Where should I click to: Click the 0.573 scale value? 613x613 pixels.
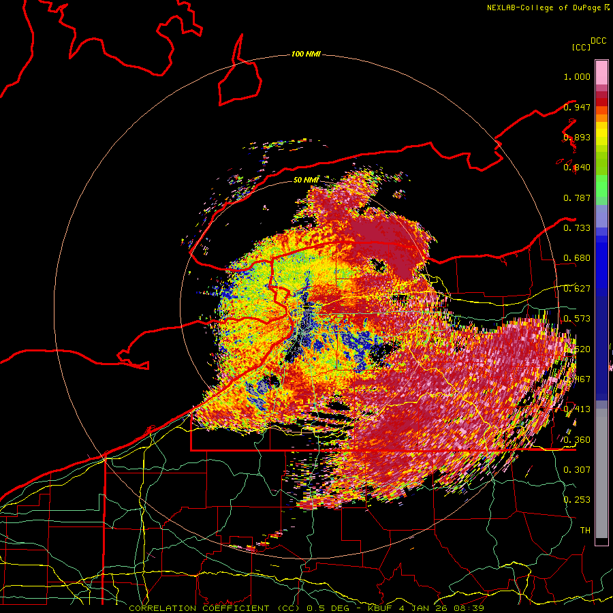[x=577, y=319]
